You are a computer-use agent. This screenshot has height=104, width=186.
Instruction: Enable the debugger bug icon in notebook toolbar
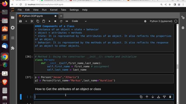click(145, 21)
